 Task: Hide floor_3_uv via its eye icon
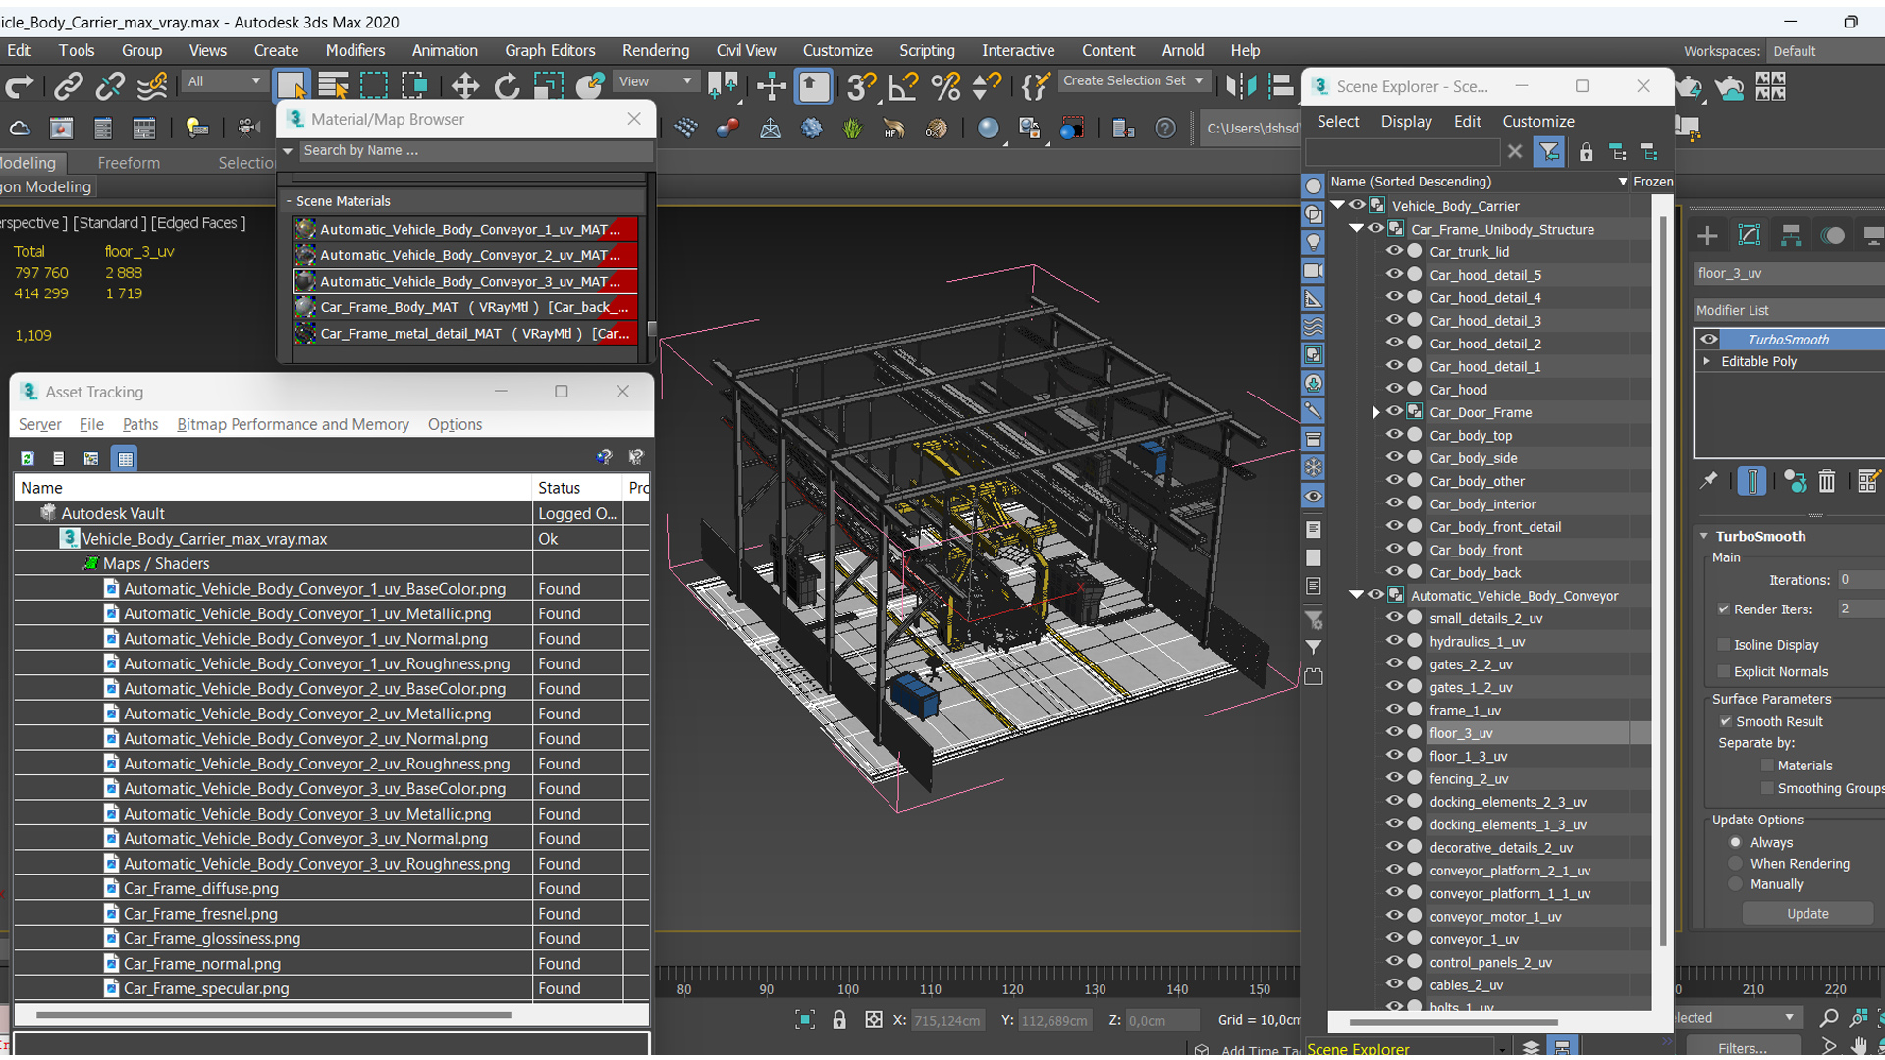pyautogui.click(x=1394, y=732)
